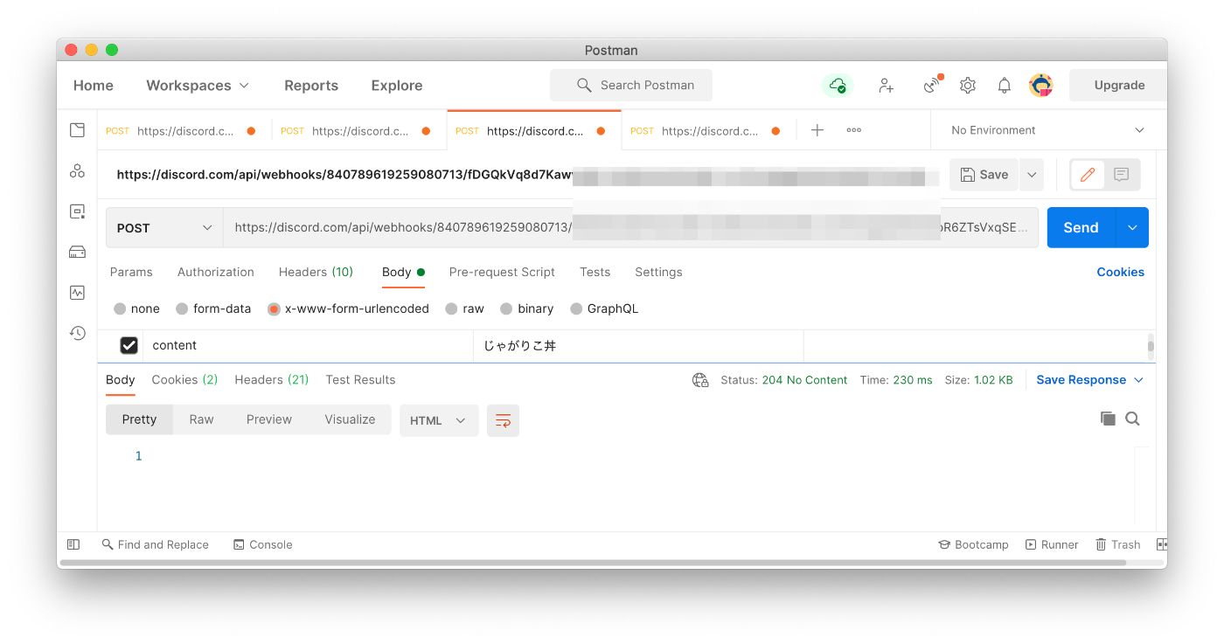Uncheck the content parameter checkbox

point(129,345)
